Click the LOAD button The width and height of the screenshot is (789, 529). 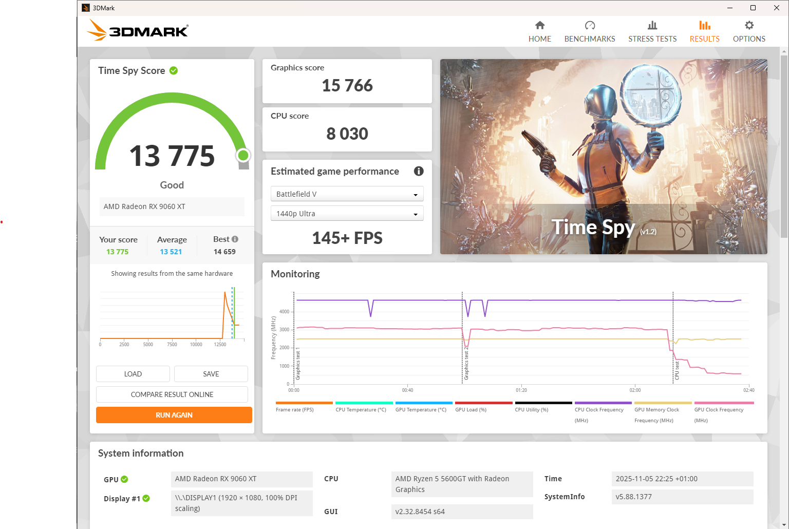133,374
